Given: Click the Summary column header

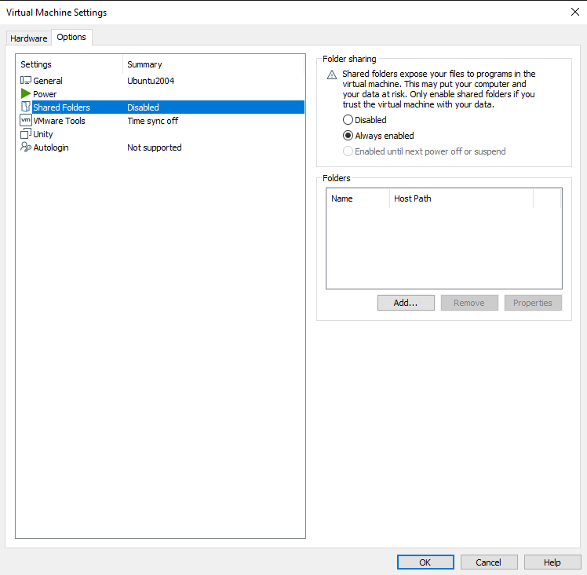Looking at the screenshot, I should [213, 64].
